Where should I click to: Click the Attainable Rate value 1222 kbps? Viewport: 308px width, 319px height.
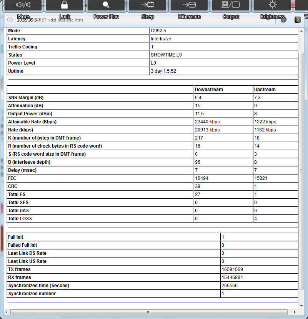coord(265,122)
